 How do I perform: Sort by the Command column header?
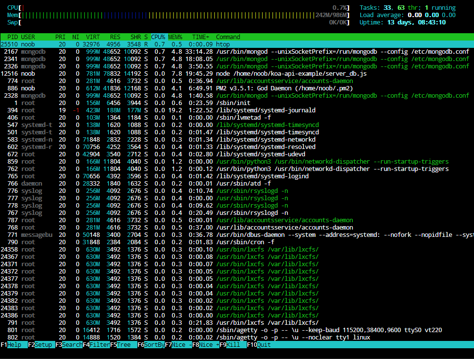228,37
